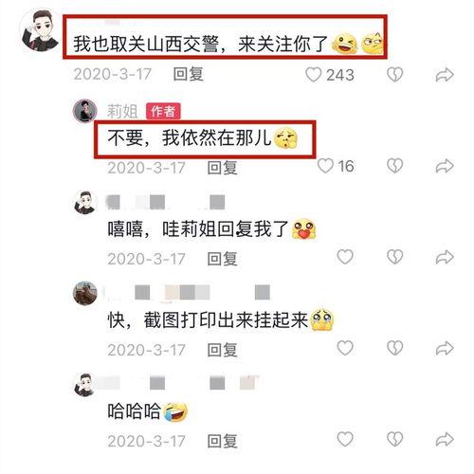Image resolution: width=474 pixels, height=474 pixels.
Task: Share 莉姐's reply with the arrow icon
Action: tap(445, 166)
